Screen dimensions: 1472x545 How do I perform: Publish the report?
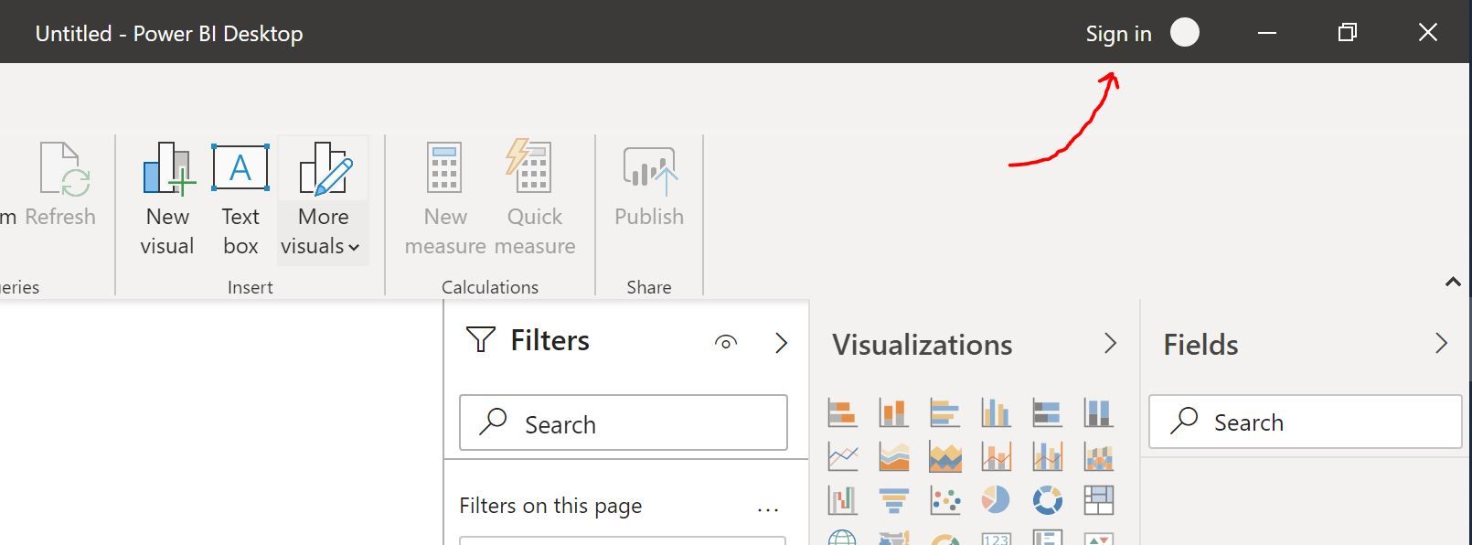649,185
